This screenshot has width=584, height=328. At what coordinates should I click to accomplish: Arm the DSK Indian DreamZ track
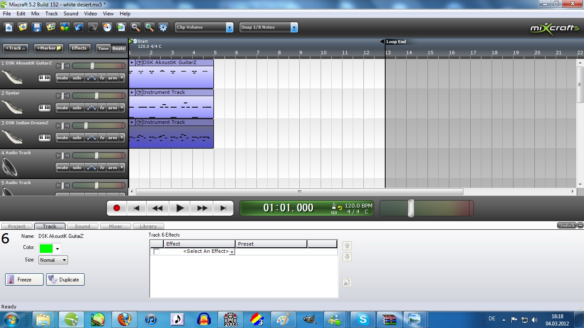pyautogui.click(x=112, y=138)
